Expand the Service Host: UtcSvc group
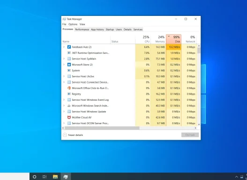247x180 pixels. (x=64, y=76)
